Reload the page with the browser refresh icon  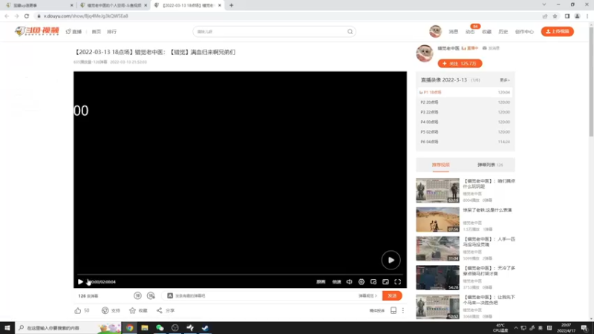[x=27, y=16]
